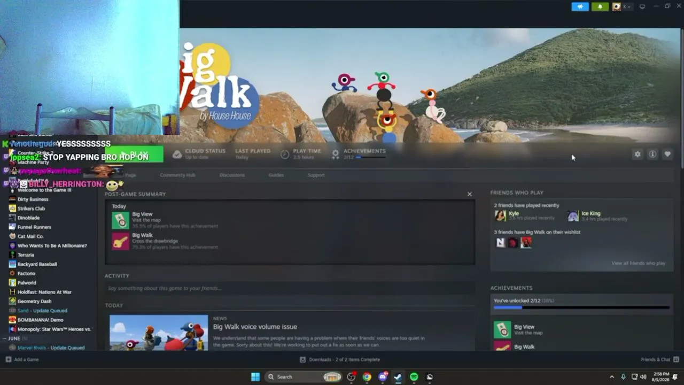Click the second wishlist friend avatar
This screenshot has height=385, width=684.
tap(513, 242)
